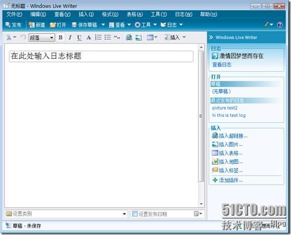Expand the 保存草稿 dropdown arrow
The width and height of the screenshot is (291, 235).
click(103, 25)
